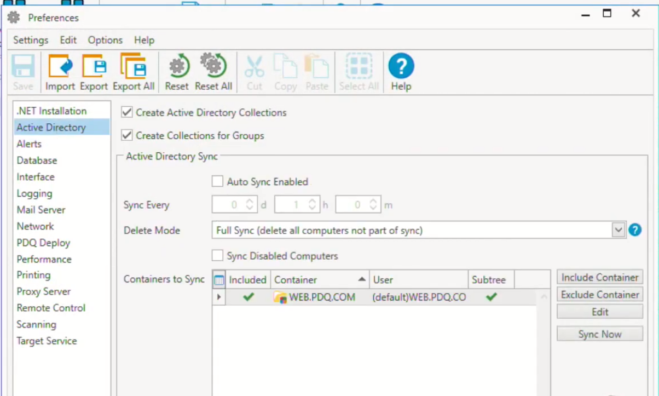Click the Reset gear icon
The width and height of the screenshot is (659, 396).
click(x=177, y=66)
